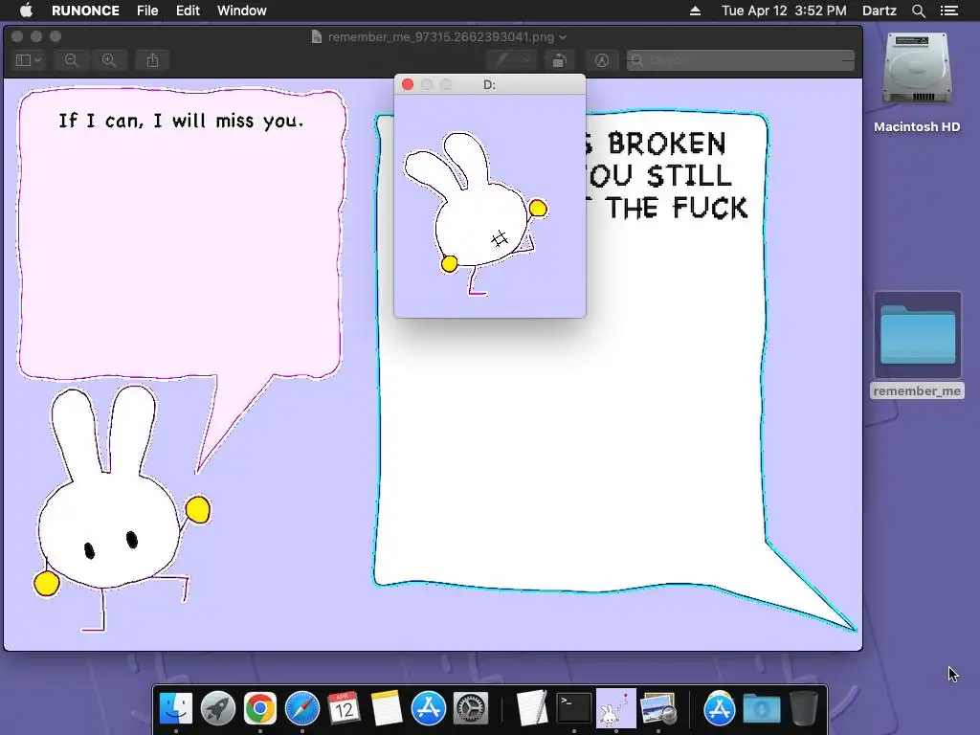The image size is (980, 735).
Task: Open the highlight pen dropdown in Preview
Action: click(x=512, y=60)
